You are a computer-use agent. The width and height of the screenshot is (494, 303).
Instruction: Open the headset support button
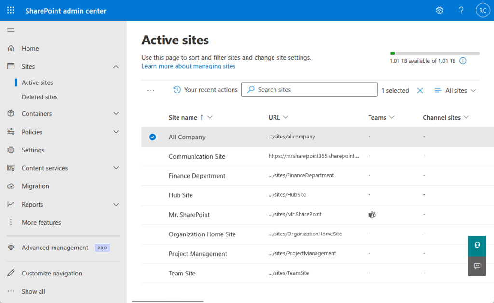(477, 246)
